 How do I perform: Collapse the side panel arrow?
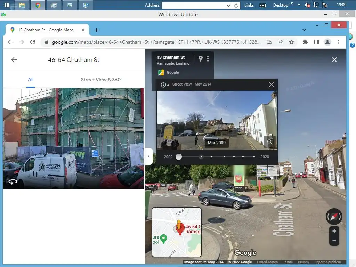tap(149, 156)
